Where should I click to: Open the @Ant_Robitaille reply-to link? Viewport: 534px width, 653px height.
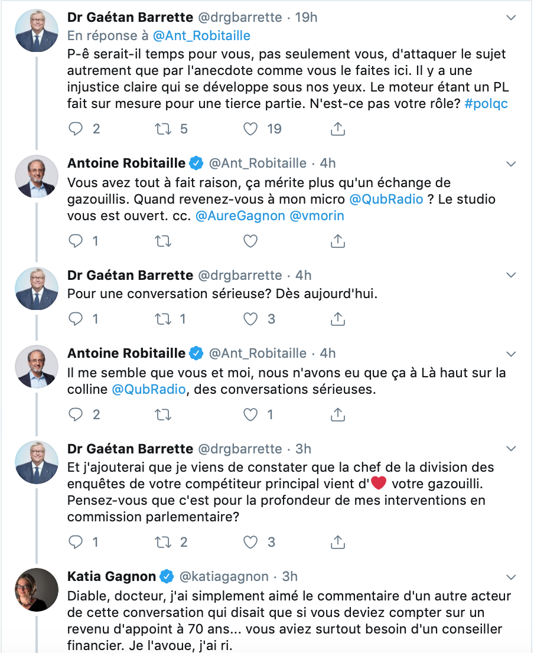tap(201, 36)
